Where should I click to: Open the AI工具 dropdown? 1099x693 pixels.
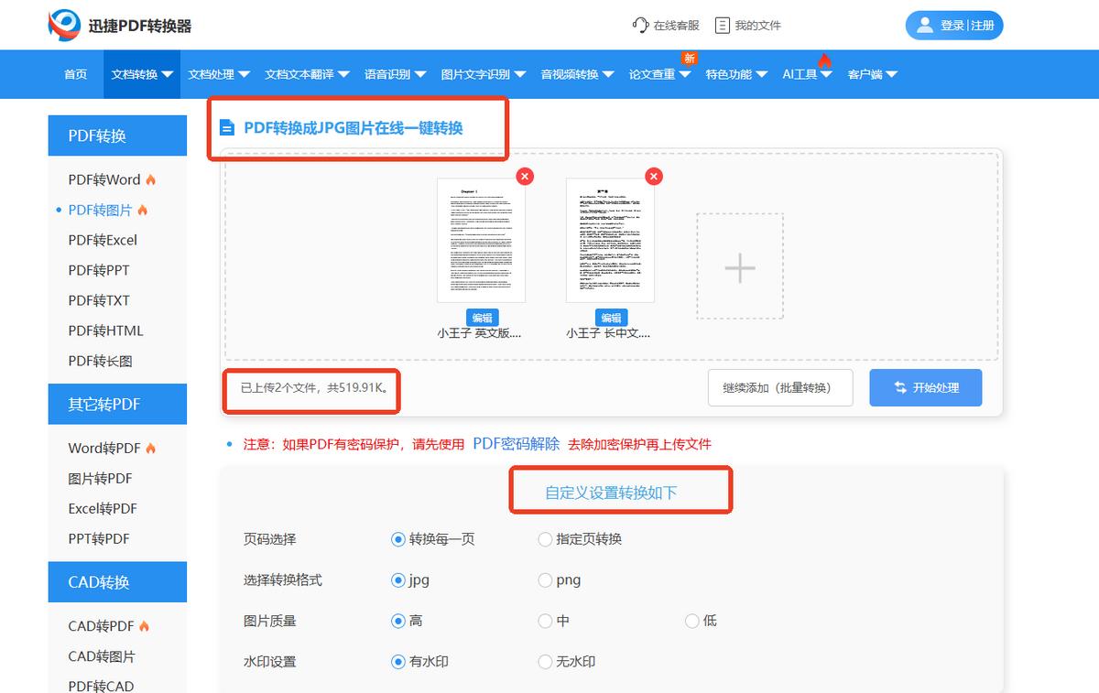coord(800,74)
